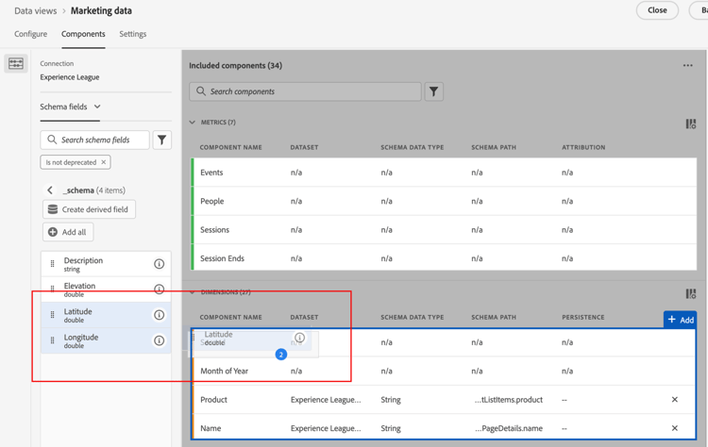Show info for the Longitude field
The image size is (708, 447).
pyautogui.click(x=159, y=340)
